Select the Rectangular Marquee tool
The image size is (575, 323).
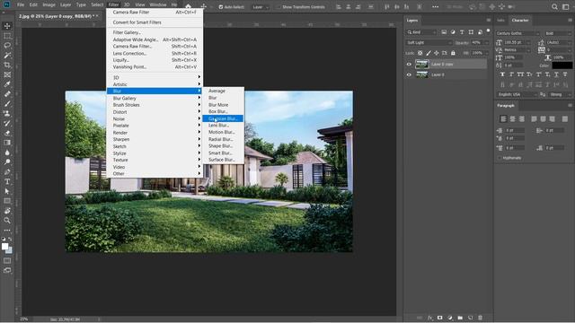(7, 36)
